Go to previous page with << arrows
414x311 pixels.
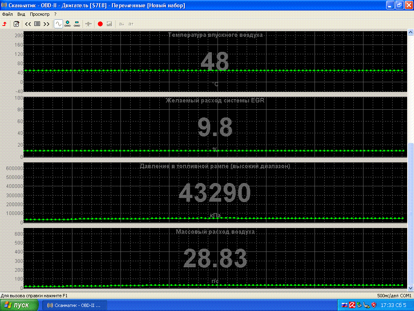pyautogui.click(x=28, y=24)
